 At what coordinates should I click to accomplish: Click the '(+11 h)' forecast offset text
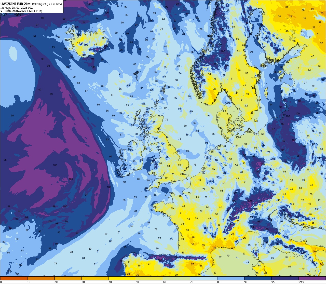[37, 11]
